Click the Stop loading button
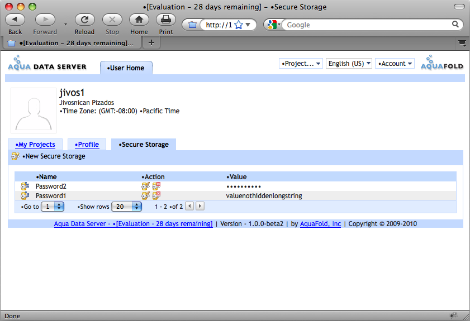Screen dimensions: 470x321 pyautogui.click(x=112, y=20)
